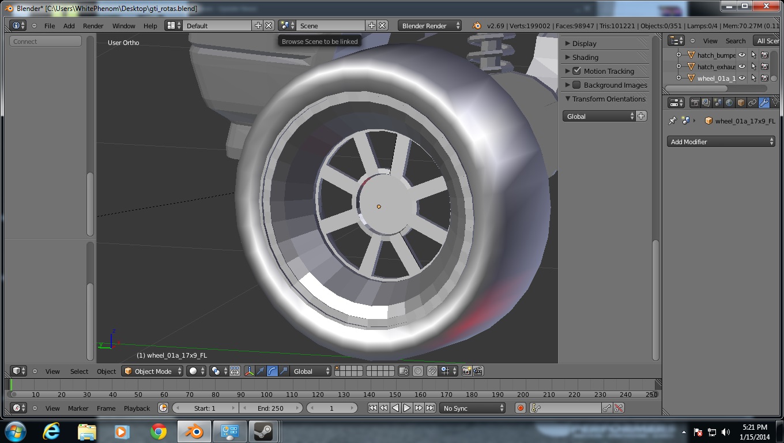Open the File menu
Viewport: 784px width, 443px height.
(50, 26)
